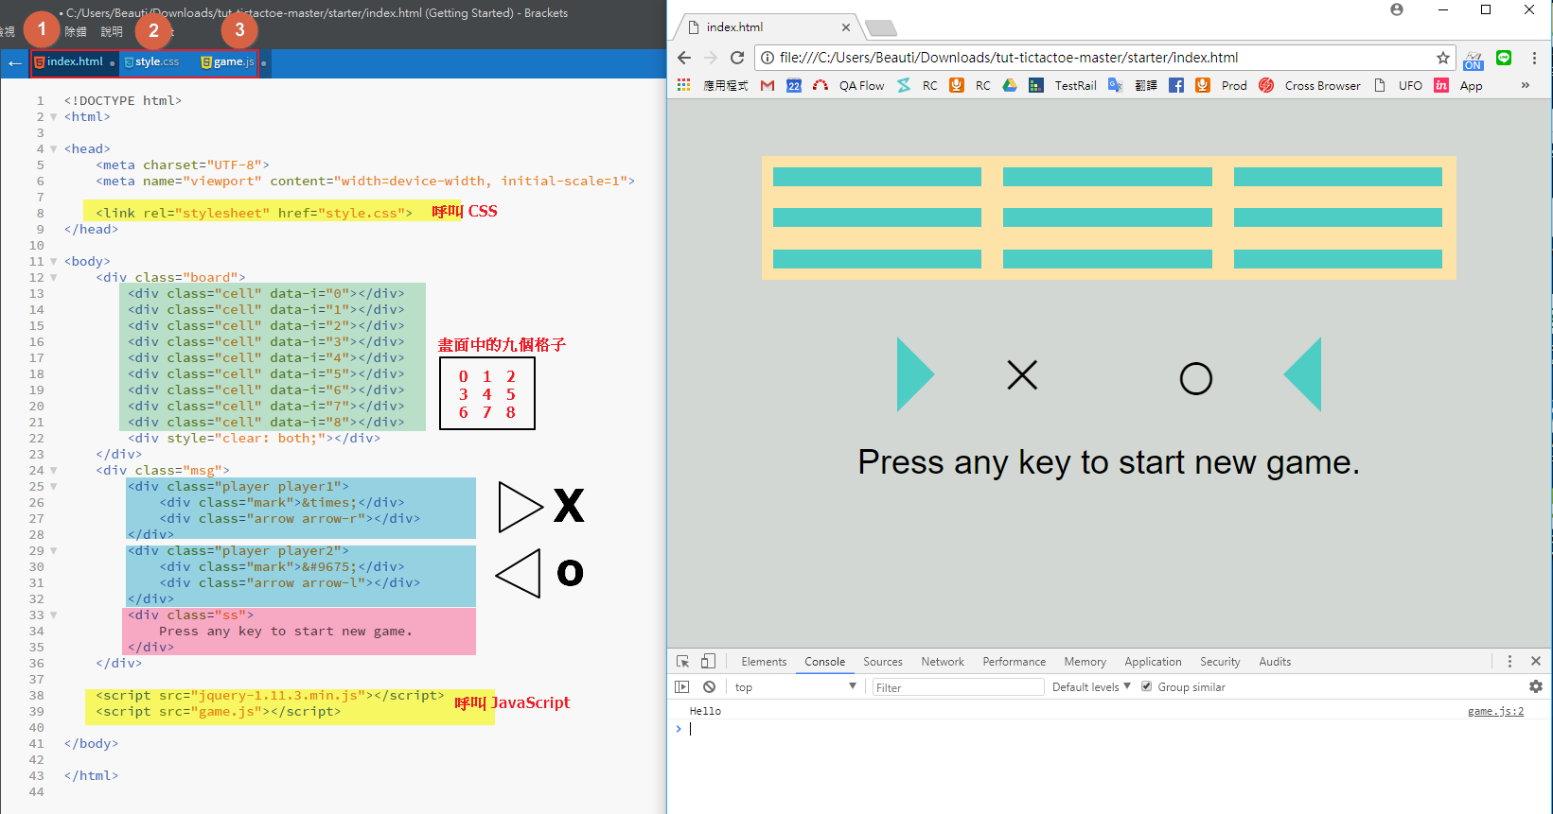Open the Prod bookmark

point(1222,86)
